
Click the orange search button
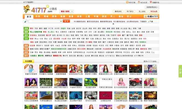coord(66,21)
